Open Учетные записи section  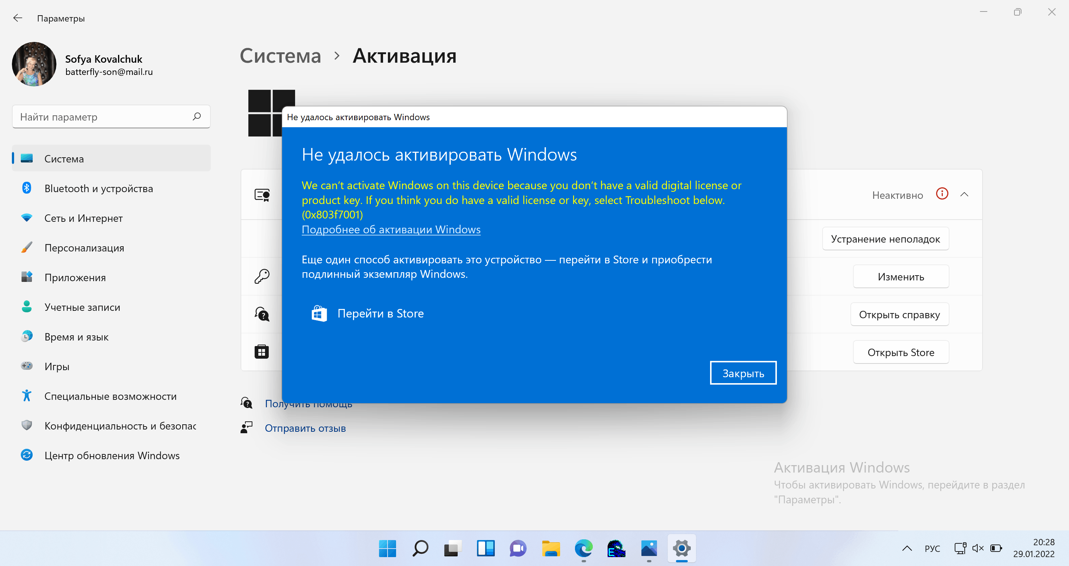(111, 307)
